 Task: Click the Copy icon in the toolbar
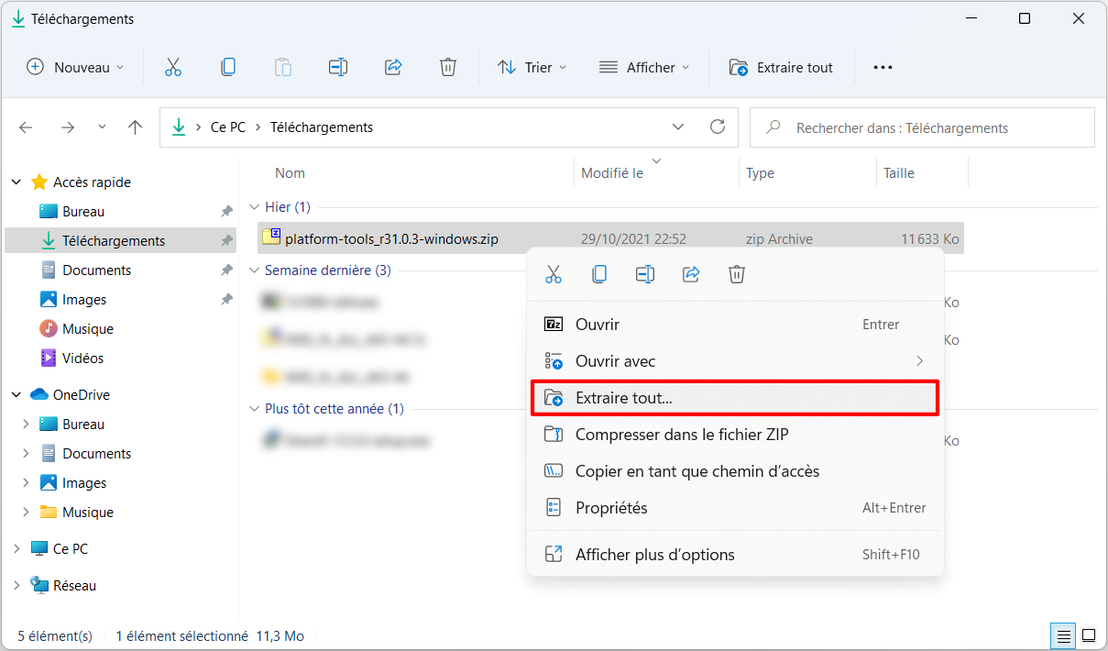pyautogui.click(x=228, y=67)
